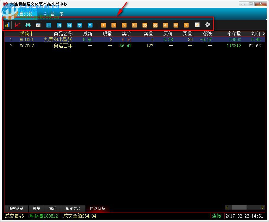Select 1-minute period
Viewport: 269px width, 222px height.
(x=103, y=25)
